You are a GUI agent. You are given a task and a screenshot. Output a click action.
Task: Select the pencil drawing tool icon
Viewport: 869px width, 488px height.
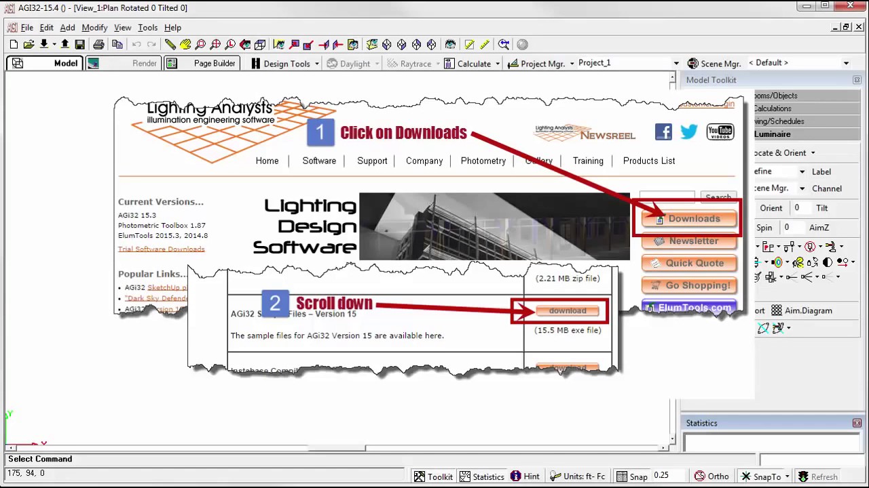tap(170, 45)
